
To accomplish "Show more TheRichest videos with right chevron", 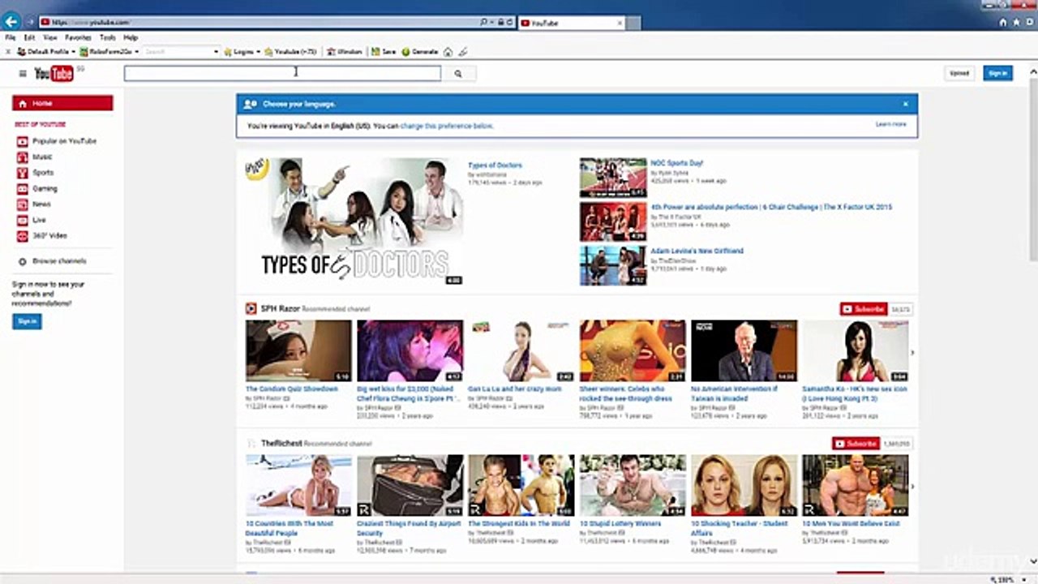I will 912,487.
